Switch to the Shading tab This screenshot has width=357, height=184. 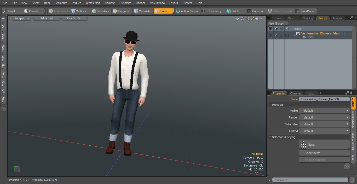(308, 18)
